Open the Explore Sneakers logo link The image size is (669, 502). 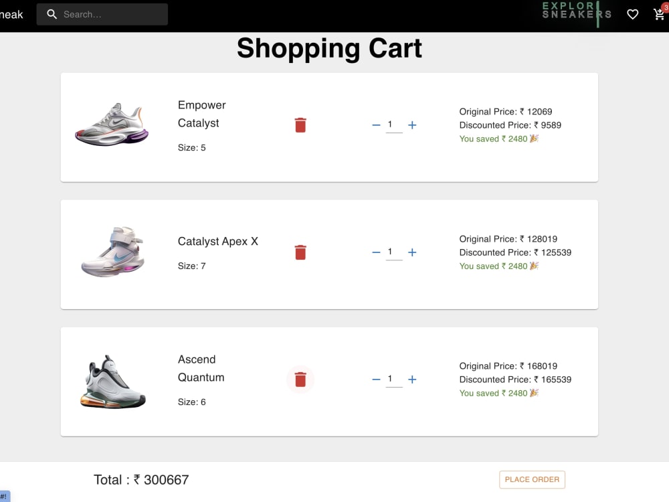[x=577, y=13]
